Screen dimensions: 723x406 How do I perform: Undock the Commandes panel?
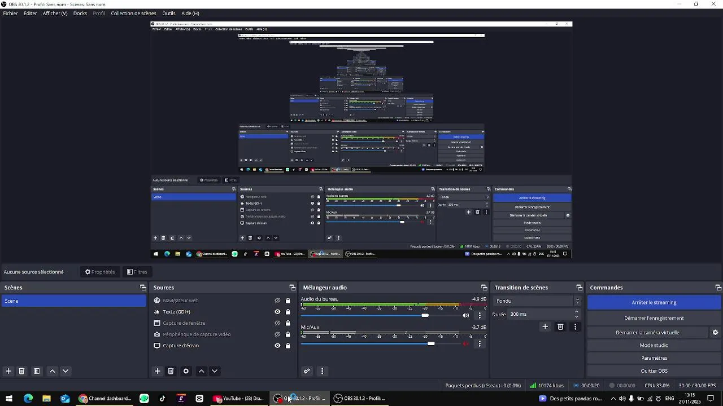point(718,288)
